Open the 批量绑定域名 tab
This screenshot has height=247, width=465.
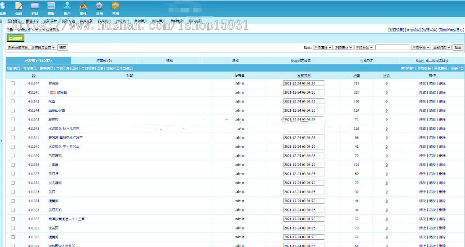point(301,61)
